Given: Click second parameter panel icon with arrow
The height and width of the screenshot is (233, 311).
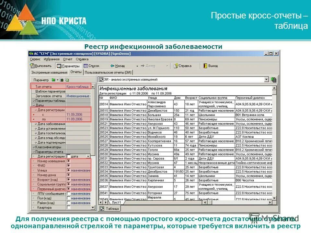Looking at the screenshot, I should 62,80.
